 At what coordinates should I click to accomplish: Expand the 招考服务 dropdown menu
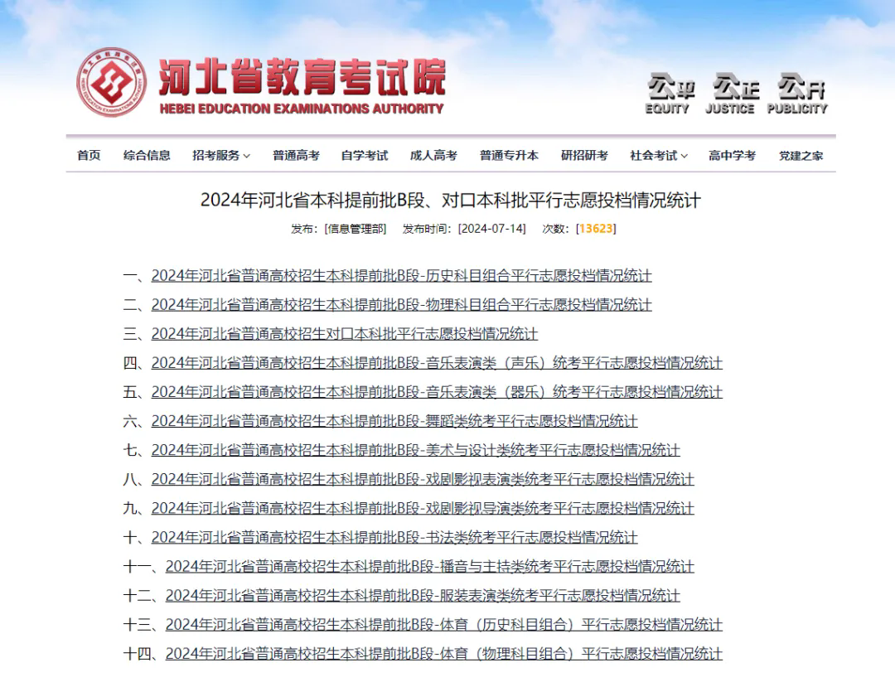tap(221, 155)
